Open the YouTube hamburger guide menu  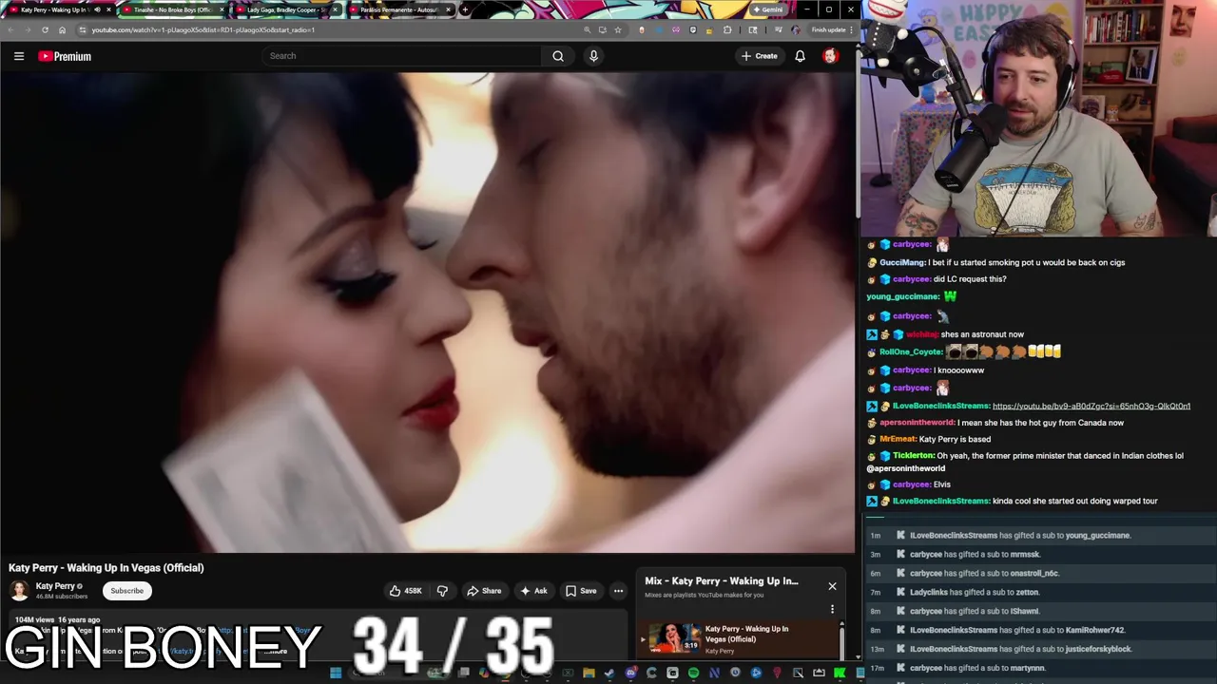pos(18,56)
